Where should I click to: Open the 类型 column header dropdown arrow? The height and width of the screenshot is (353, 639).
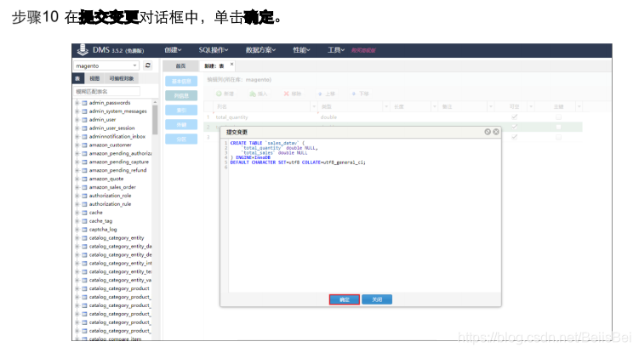pos(386,106)
